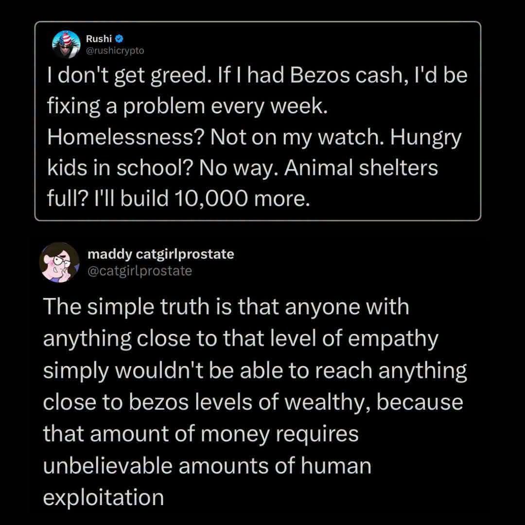This screenshot has width=525, height=525.
Task: Open Rushi's profile avatar picture
Action: tap(66, 44)
